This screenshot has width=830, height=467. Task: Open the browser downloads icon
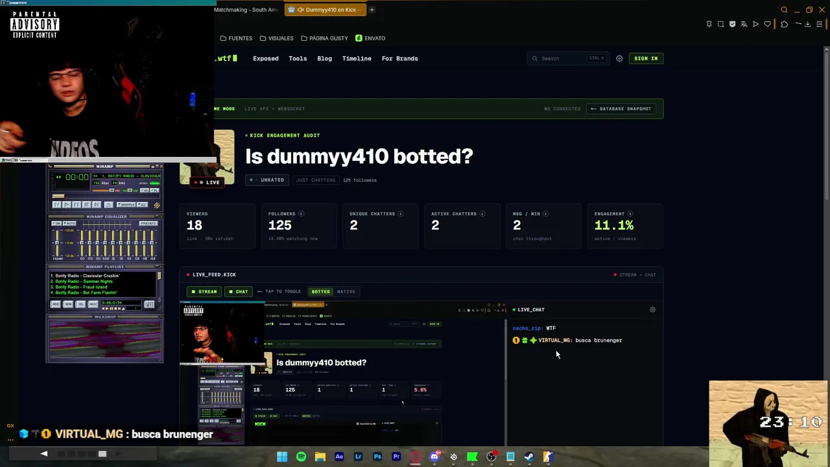pyautogui.click(x=808, y=24)
